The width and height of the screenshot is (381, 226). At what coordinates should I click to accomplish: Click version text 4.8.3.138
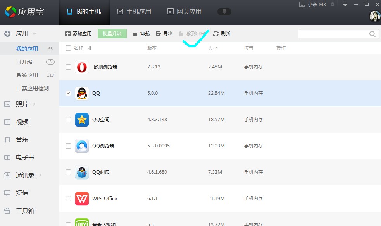point(157,120)
